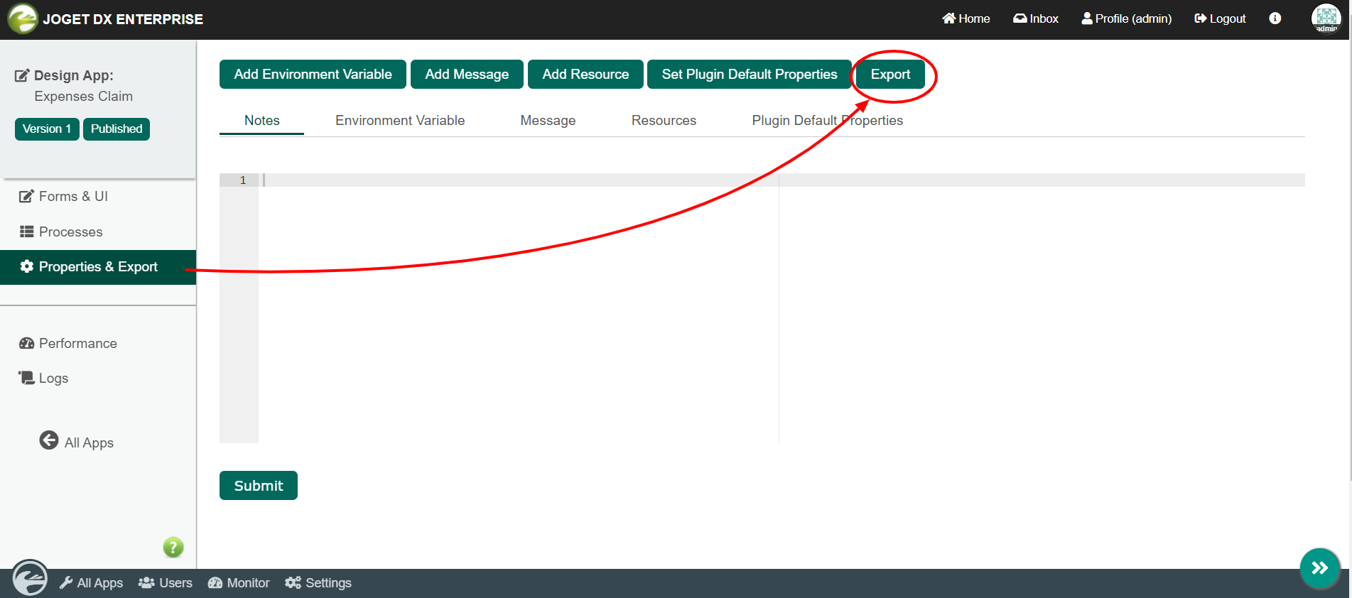
Task: Open Settings in the bottom admin bar
Action: point(318,583)
